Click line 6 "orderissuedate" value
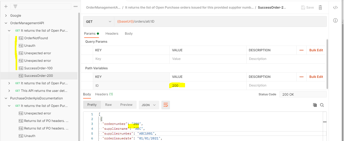 point(148,138)
